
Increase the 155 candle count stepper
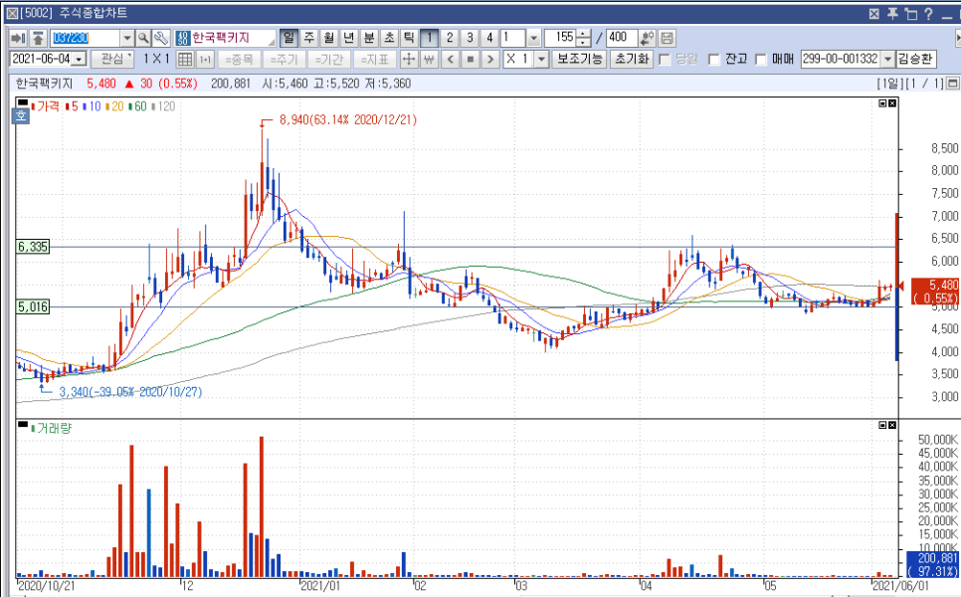click(x=584, y=34)
